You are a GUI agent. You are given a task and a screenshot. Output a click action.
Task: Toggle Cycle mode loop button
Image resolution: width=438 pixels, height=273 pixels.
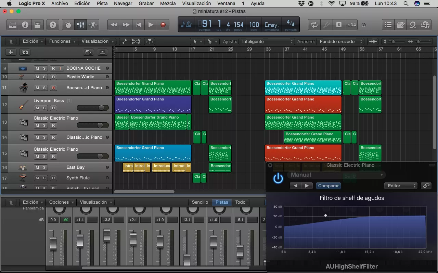click(314, 25)
